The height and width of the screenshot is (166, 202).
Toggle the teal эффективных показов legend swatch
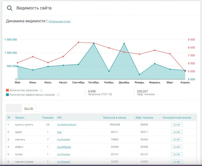(x=7, y=95)
